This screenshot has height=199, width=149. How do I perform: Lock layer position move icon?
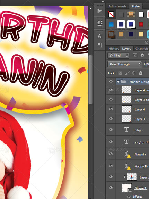pos(134,73)
